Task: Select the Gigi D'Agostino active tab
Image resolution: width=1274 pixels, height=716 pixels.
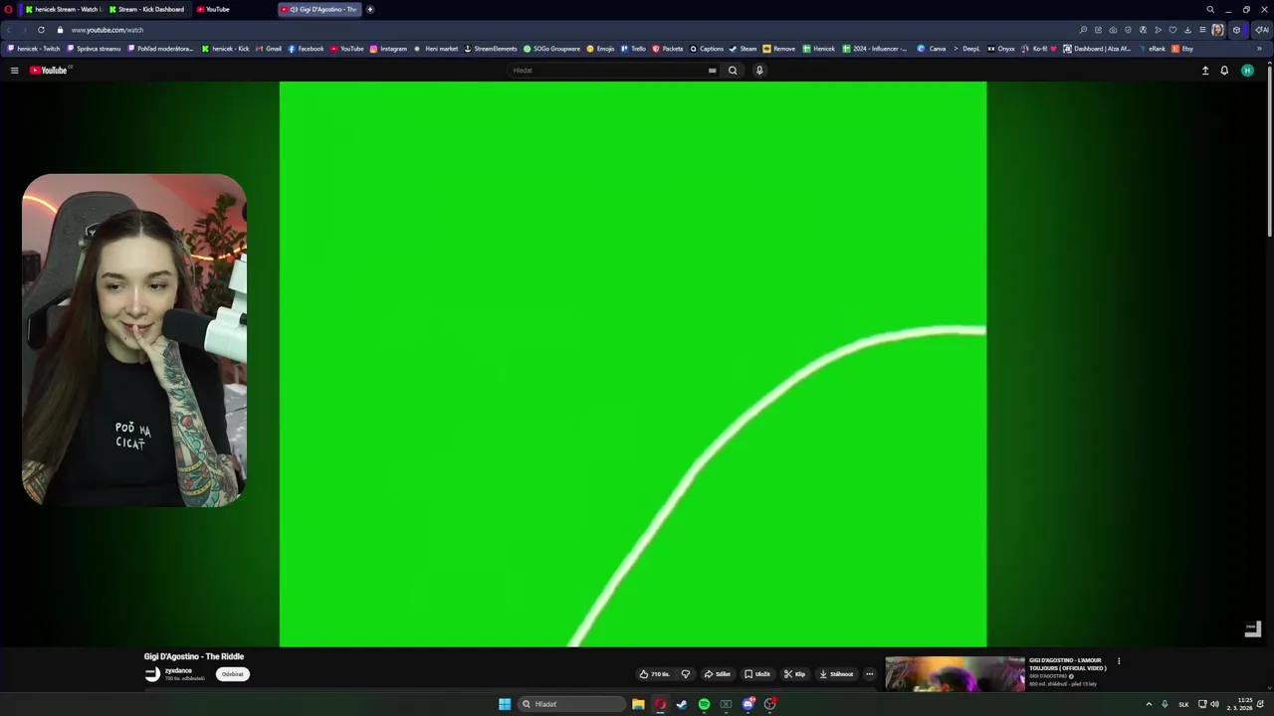Action: (x=319, y=9)
